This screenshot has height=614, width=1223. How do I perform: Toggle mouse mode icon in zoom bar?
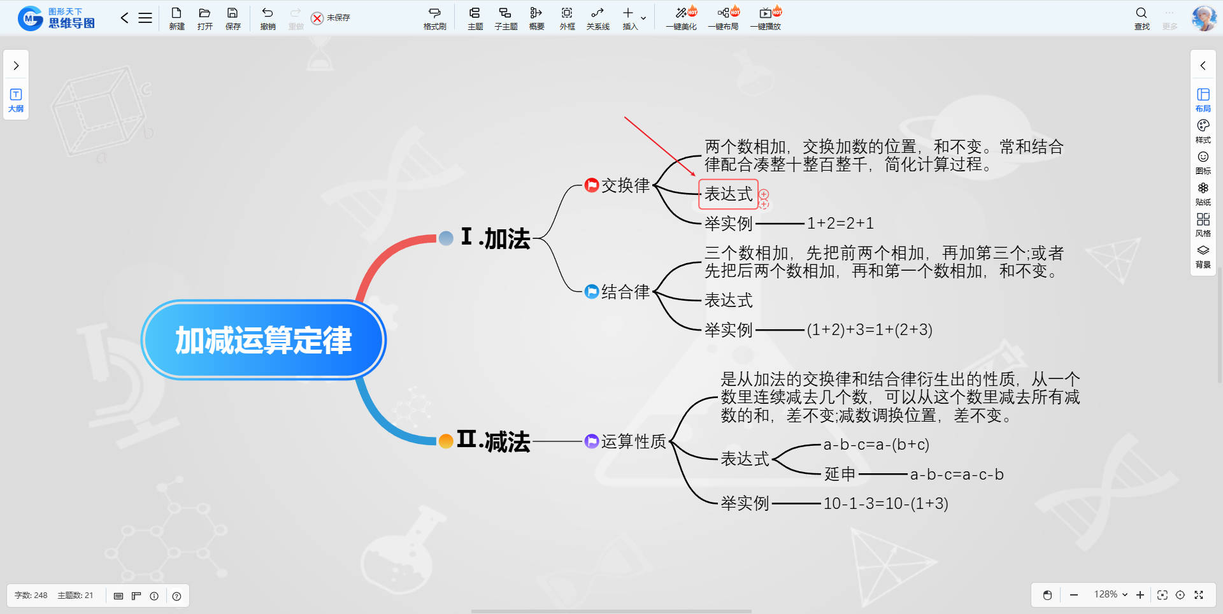[1047, 595]
